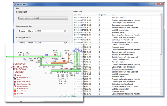The width and height of the screenshot is (167, 106).
Task: Click the Report View vertical scrollbar thumb
Action: 161,35
